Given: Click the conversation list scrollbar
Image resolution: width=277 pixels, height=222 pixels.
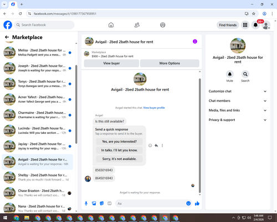Looking at the screenshot, I should [x=76, y=104].
